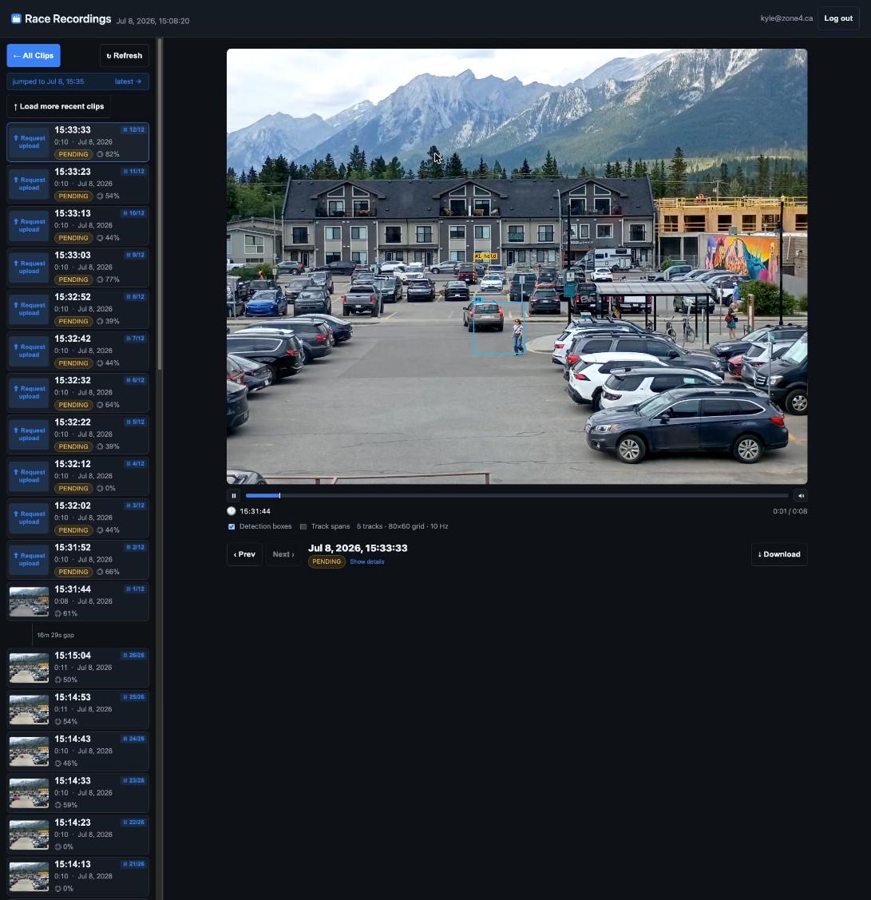Click the 16m 29s gap label
Screen dimensions: 871x900
55,636
